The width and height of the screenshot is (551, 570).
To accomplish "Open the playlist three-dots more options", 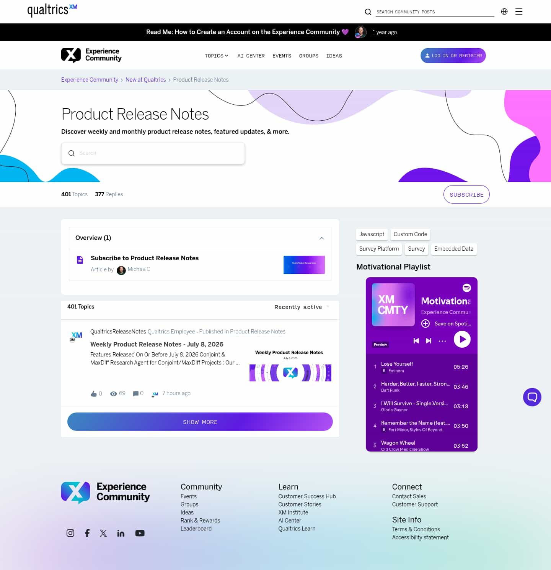I will pos(442,341).
